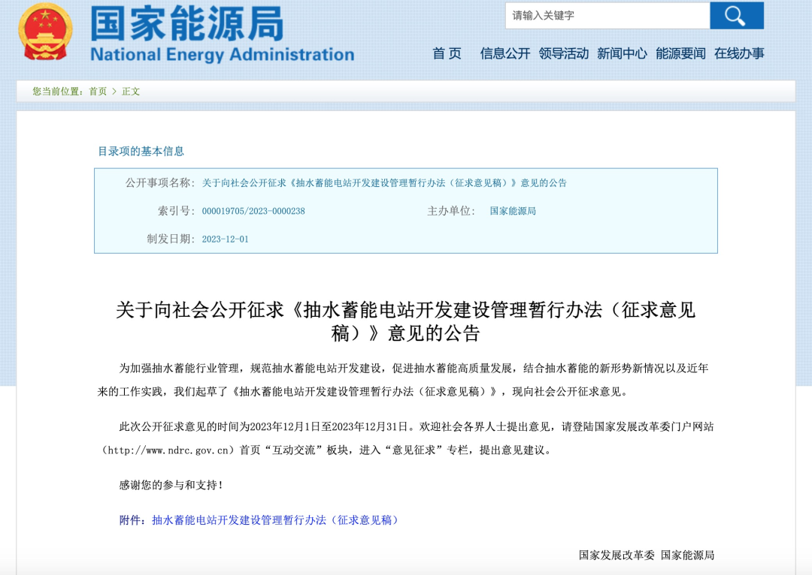Open the 能源要闻 navigation item

pyautogui.click(x=680, y=53)
